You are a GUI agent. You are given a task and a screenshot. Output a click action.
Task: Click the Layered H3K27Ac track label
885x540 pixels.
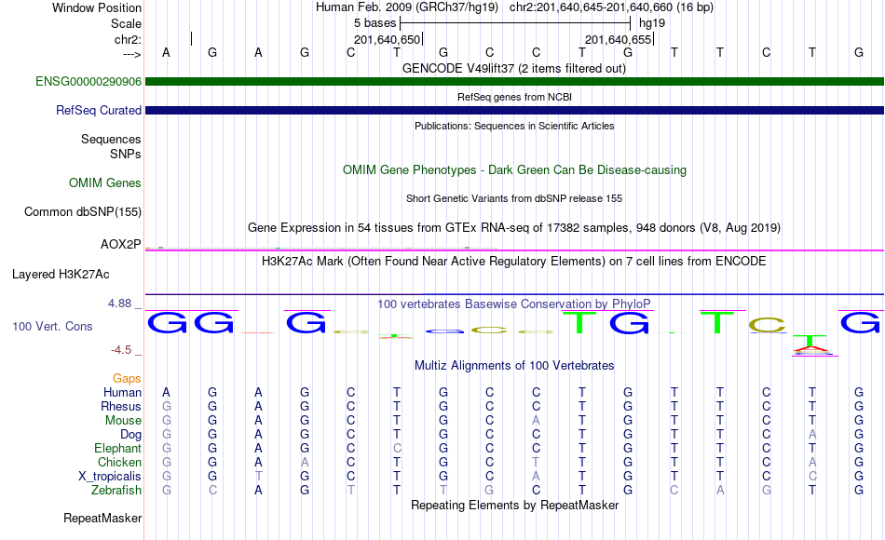[x=61, y=275]
